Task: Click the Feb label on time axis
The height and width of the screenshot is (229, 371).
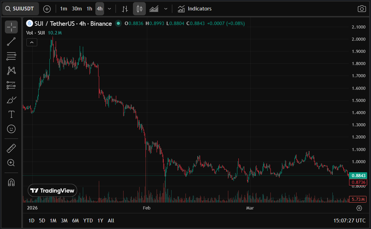Action: (147, 208)
